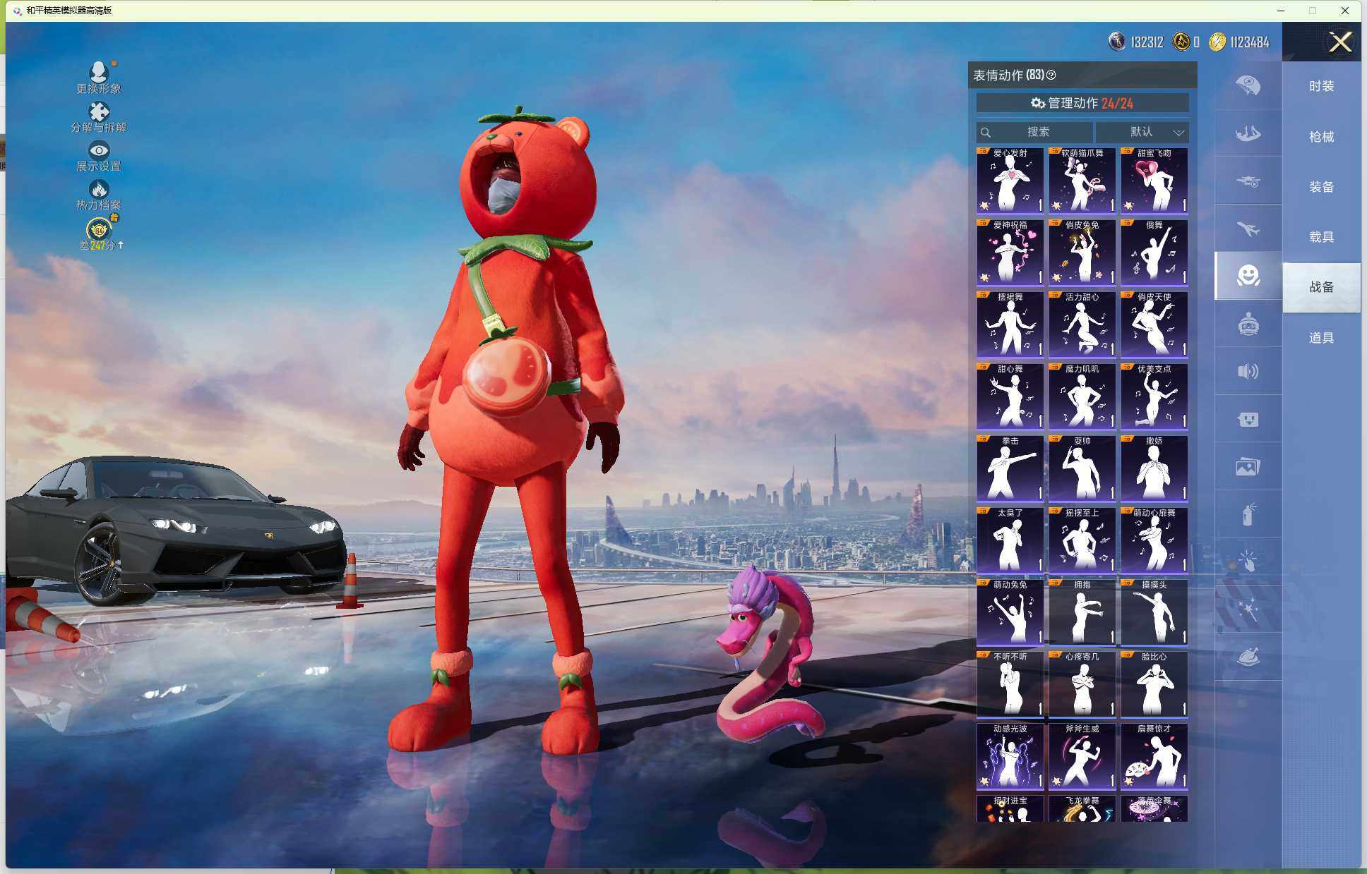This screenshot has width=1367, height=874.
Task: Select the spray paint can icon
Action: click(x=1248, y=514)
